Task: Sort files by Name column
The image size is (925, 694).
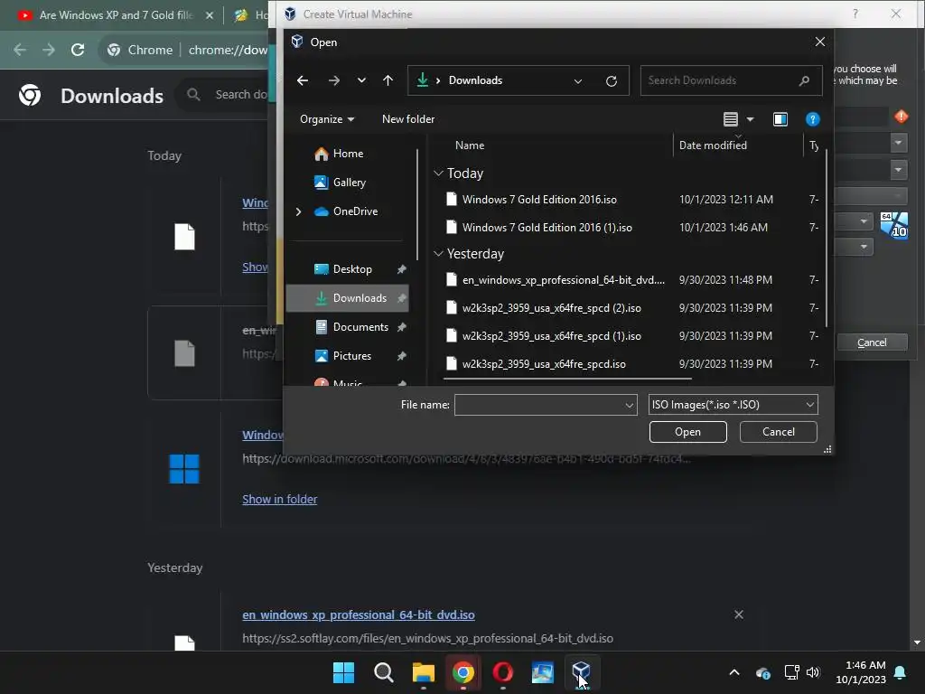Action: [x=470, y=145]
